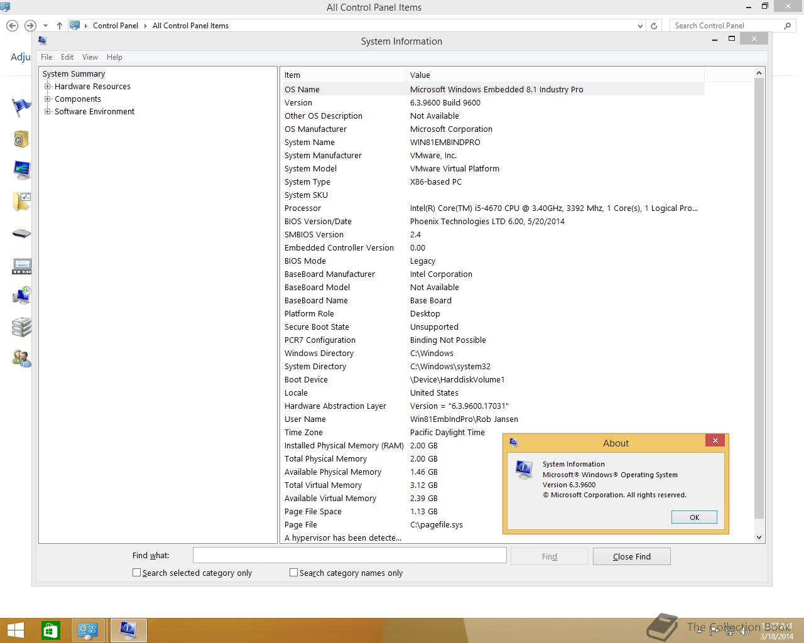Open the Recovery computer-with-clock icon
Image resolution: width=804 pixels, height=643 pixels.
coord(21,296)
